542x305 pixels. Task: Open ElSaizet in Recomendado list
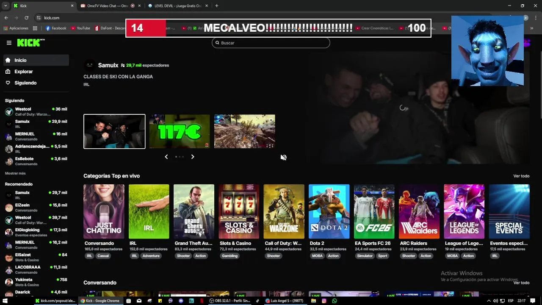tap(36, 258)
